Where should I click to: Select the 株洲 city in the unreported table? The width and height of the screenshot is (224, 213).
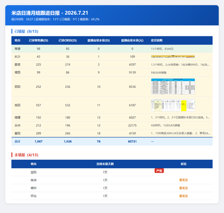pyautogui.click(x=34, y=180)
